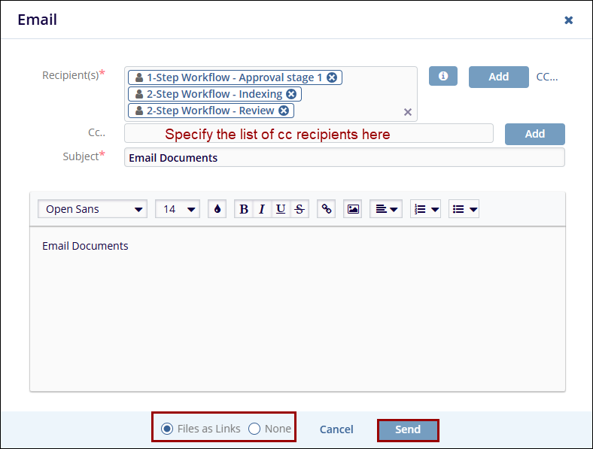Click Add button beside the Cc field

[x=534, y=134]
